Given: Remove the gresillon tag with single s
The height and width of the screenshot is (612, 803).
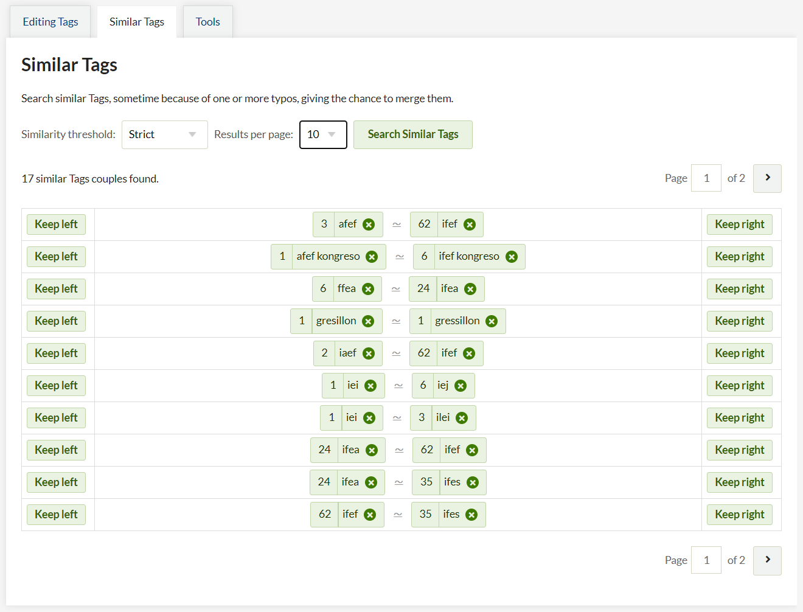Looking at the screenshot, I should (368, 321).
